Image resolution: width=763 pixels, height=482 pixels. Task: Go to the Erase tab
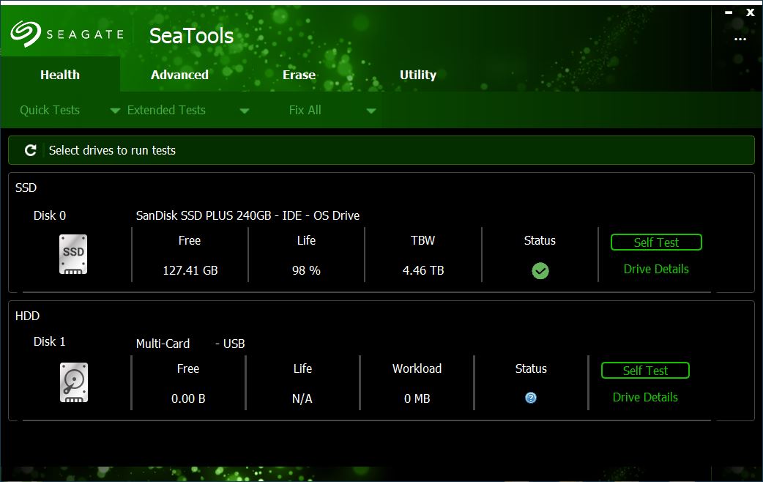(x=299, y=75)
